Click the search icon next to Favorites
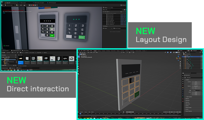The height and width of the screenshot is (120, 204). tap(16, 55)
